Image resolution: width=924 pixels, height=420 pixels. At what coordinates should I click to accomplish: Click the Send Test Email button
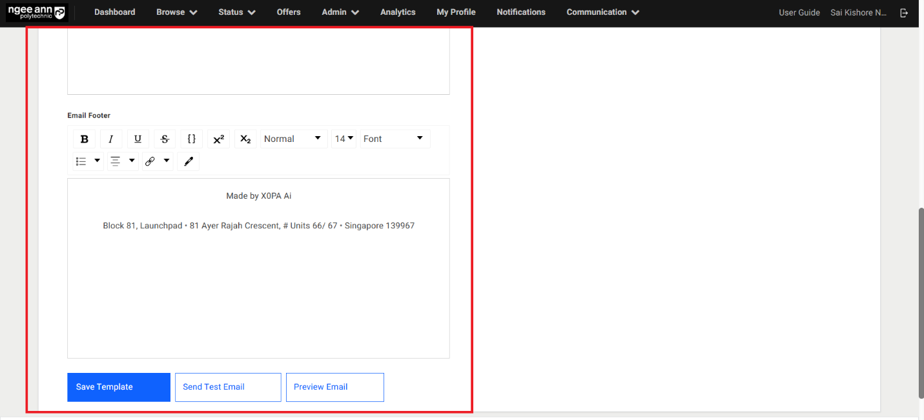[228, 387]
